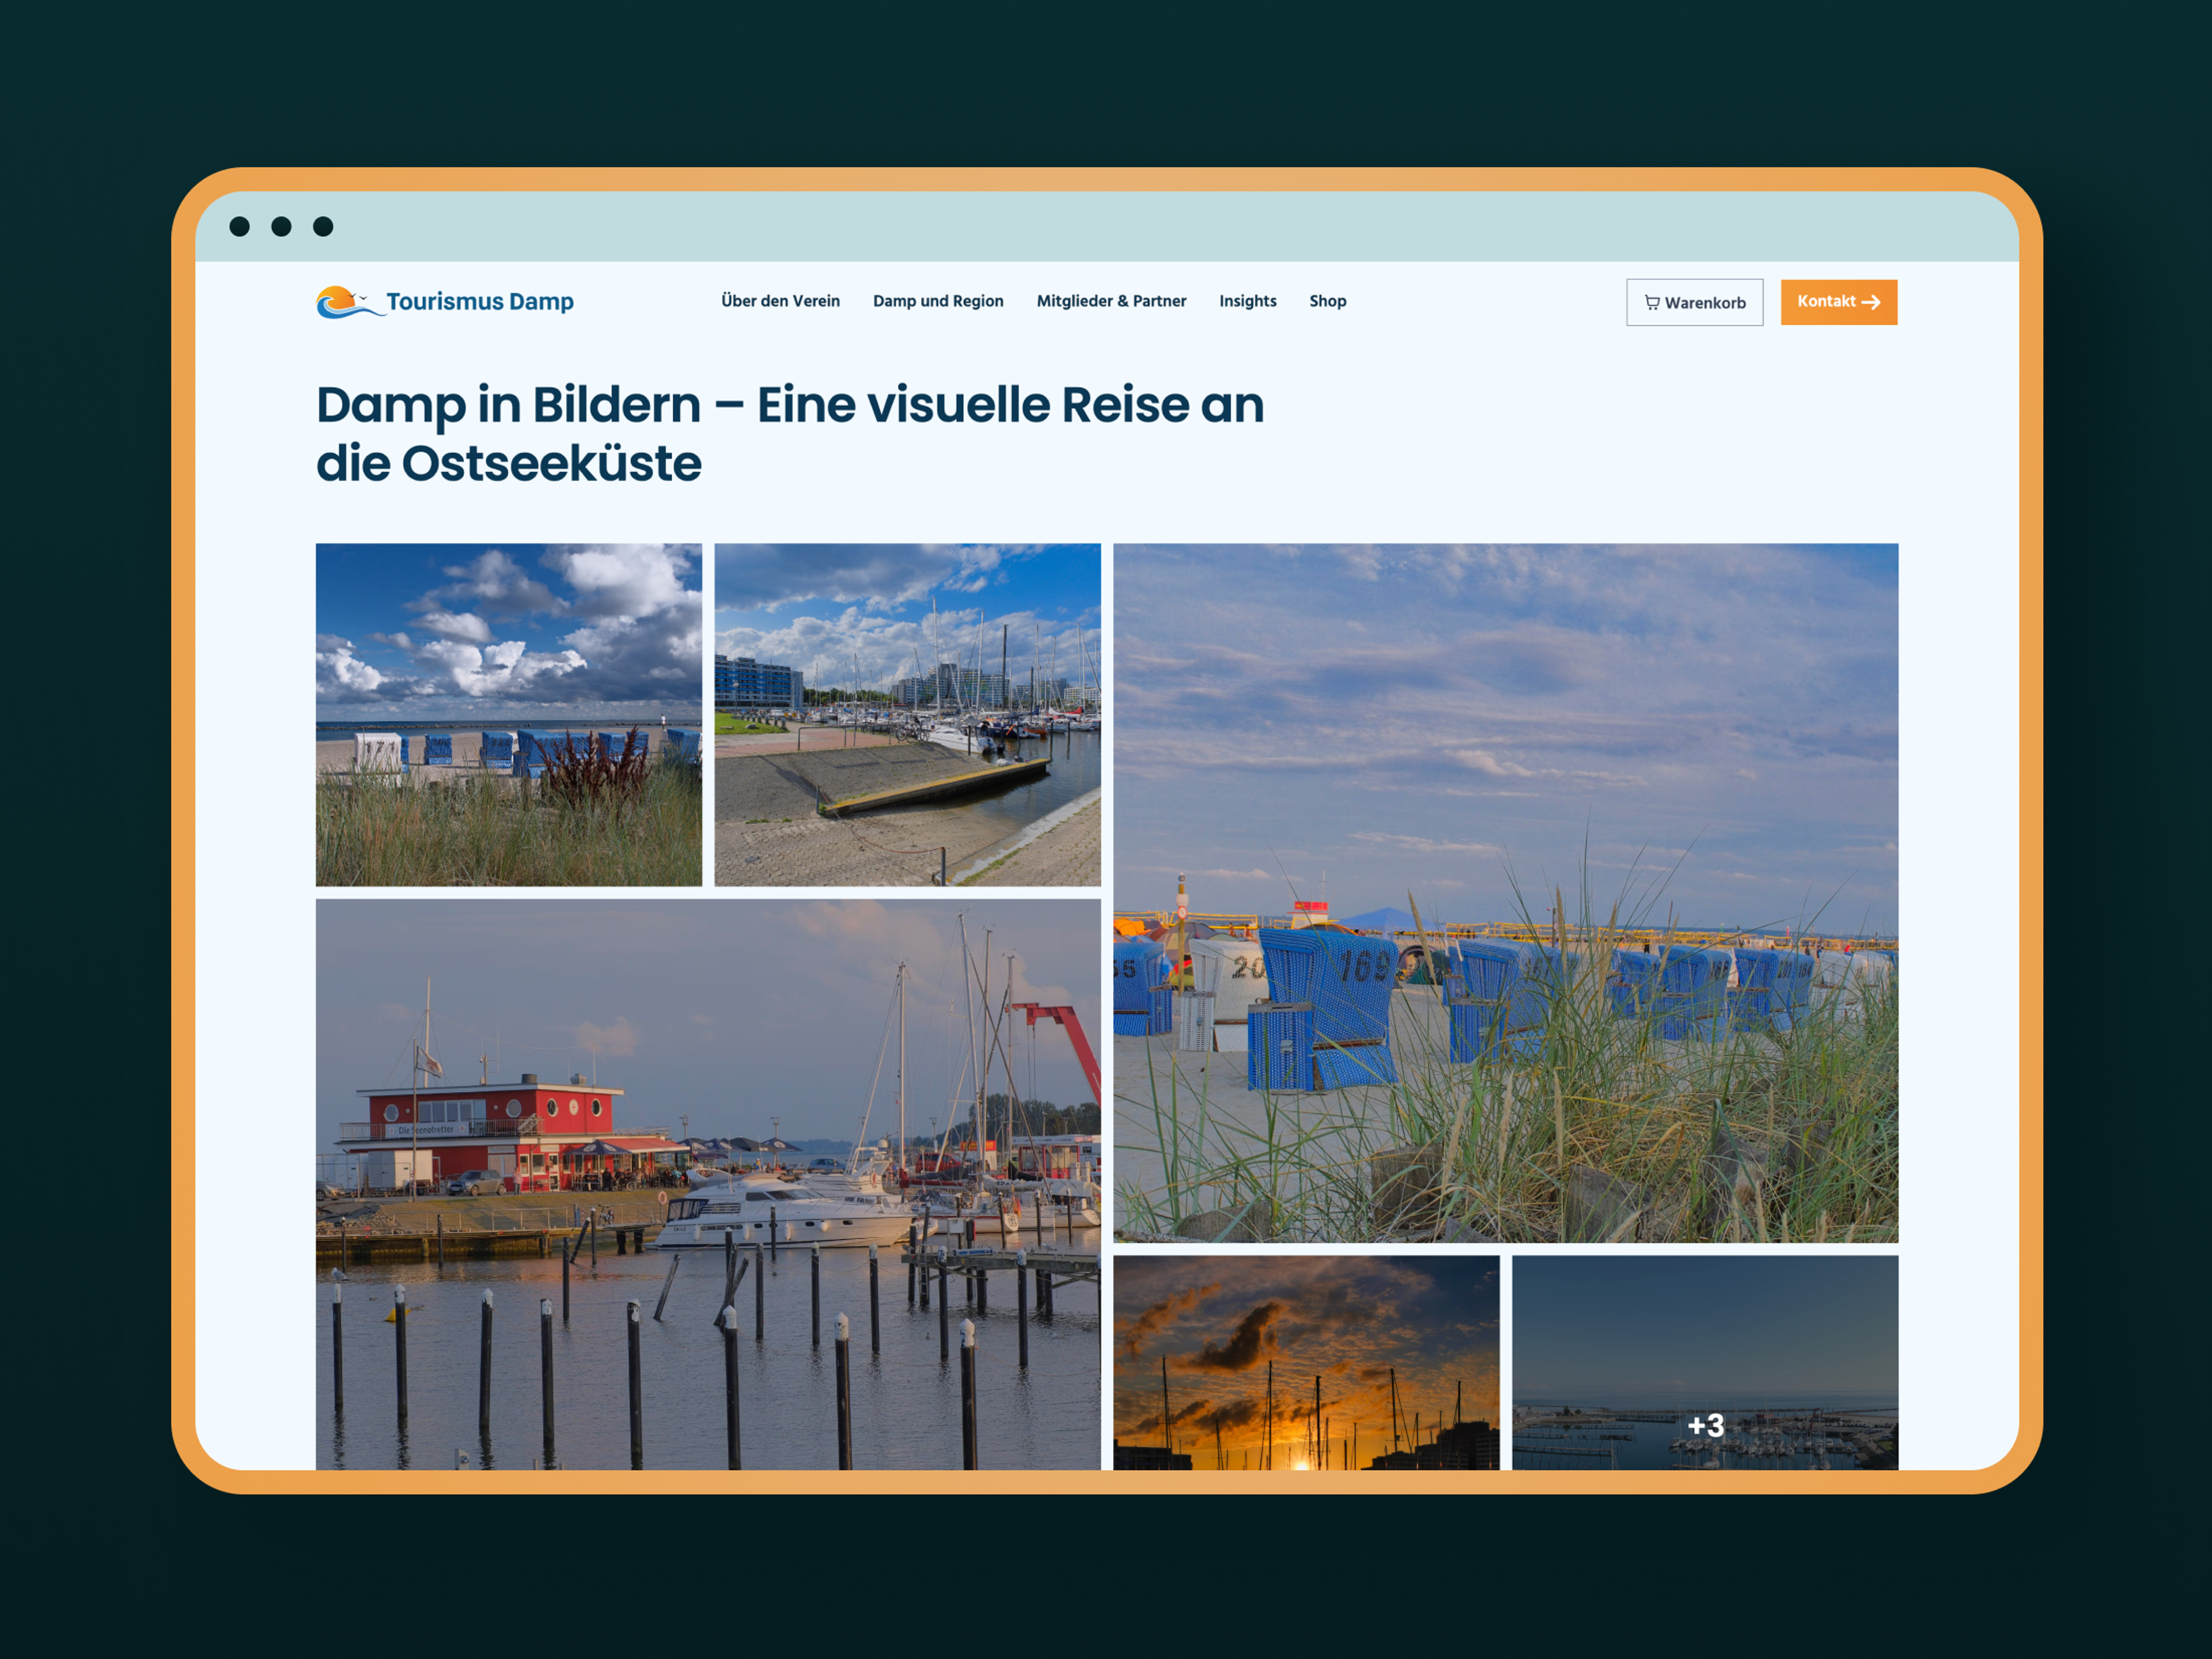Click the arrow icon on Kontakt button
Screen dimensions: 2212x1659
(x=1871, y=303)
